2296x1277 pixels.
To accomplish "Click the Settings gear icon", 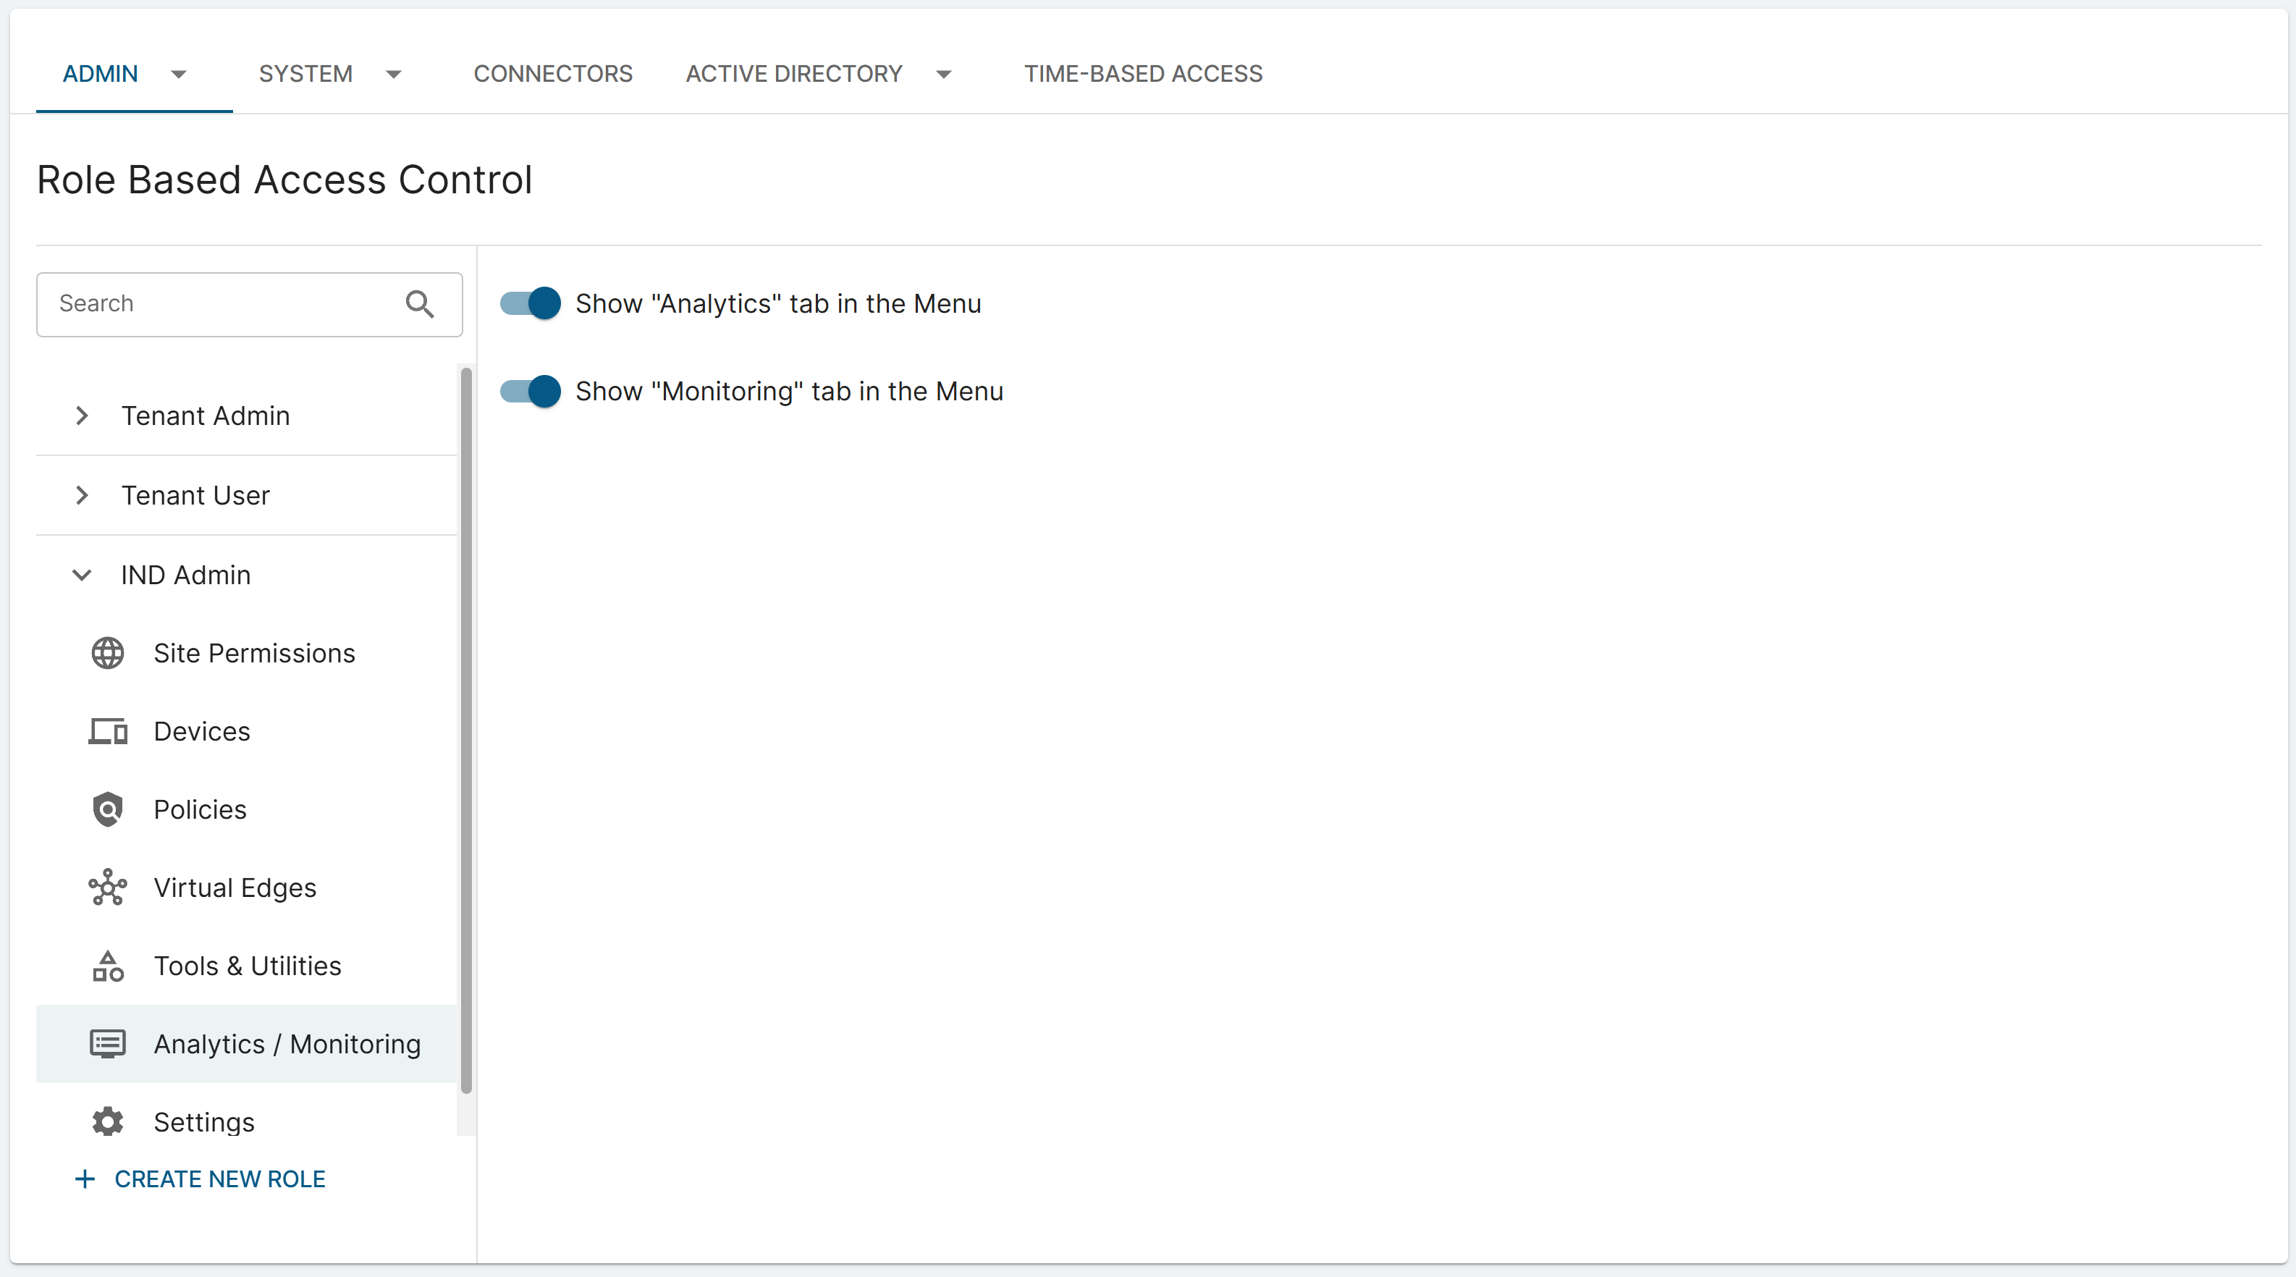I will pos(108,1122).
